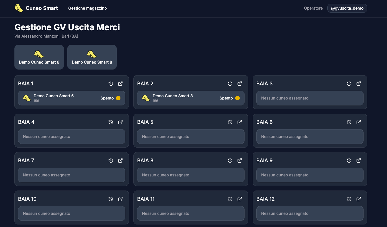Image resolution: width=387 pixels, height=227 pixels.
Task: Open cuneo selector for BAIA 3
Action: tap(310, 98)
